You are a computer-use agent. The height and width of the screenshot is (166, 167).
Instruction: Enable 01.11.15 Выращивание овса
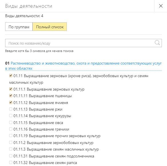[11, 123]
